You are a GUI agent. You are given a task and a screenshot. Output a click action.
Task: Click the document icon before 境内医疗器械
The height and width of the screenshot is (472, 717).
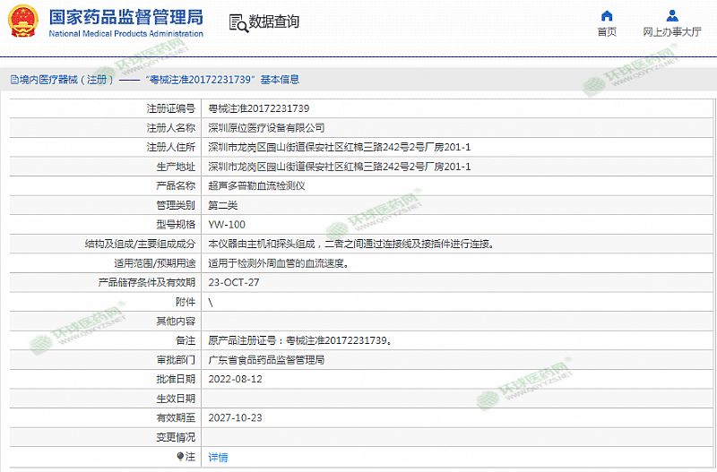point(13,80)
